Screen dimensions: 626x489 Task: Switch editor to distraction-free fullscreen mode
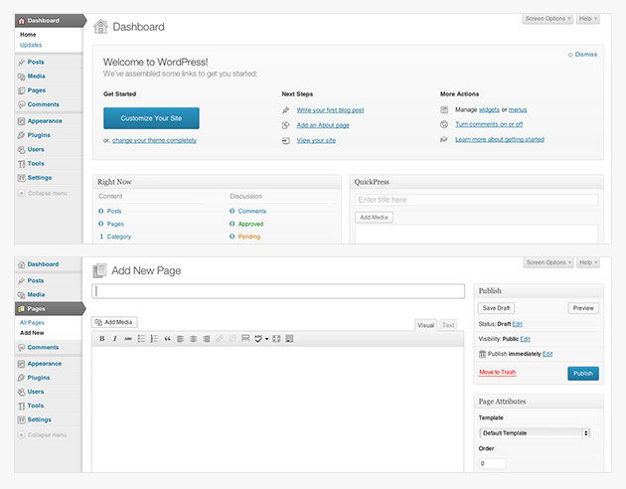click(x=276, y=339)
